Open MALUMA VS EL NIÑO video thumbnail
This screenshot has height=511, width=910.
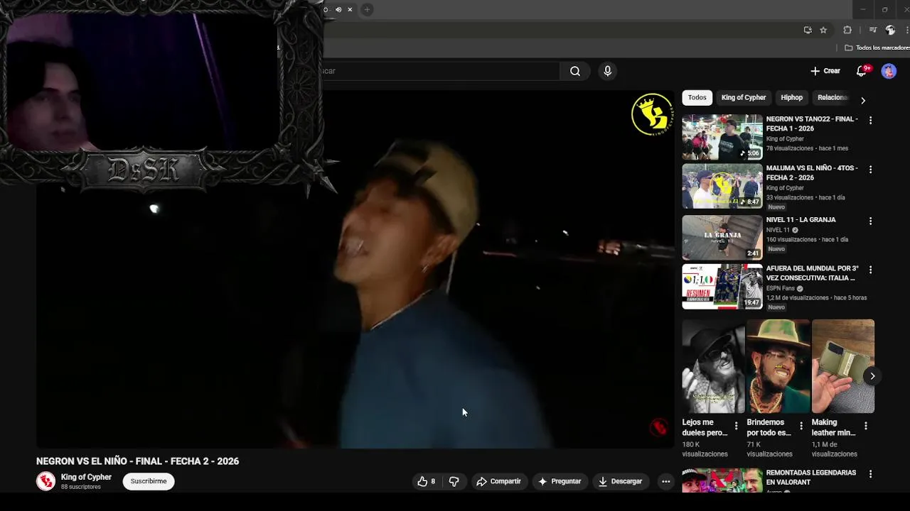click(722, 186)
